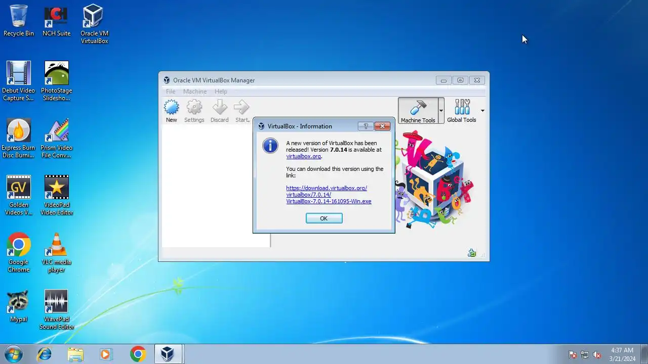Follow the virtualbox.org link
This screenshot has height=364, width=648.
click(304, 156)
